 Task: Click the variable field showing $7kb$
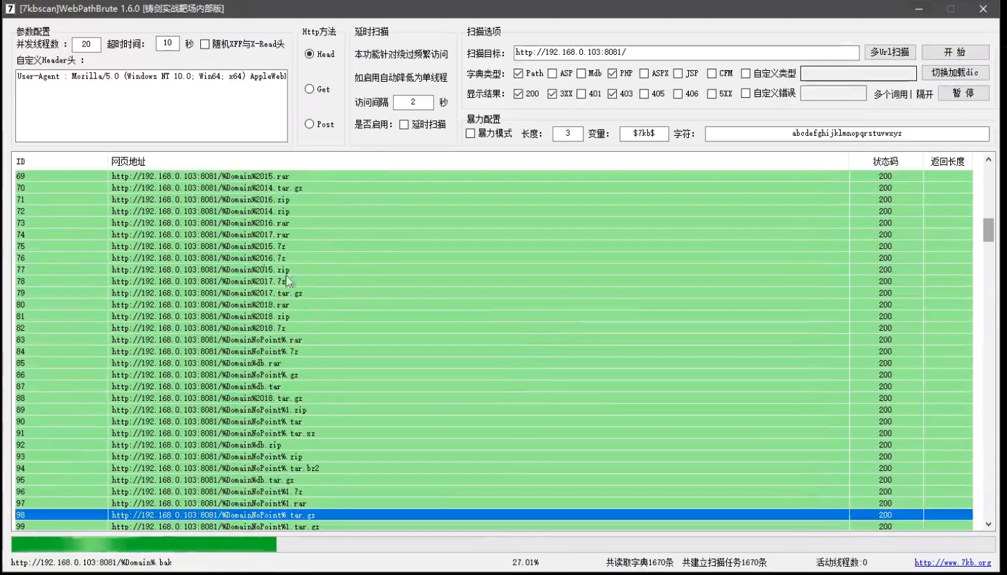pos(644,134)
